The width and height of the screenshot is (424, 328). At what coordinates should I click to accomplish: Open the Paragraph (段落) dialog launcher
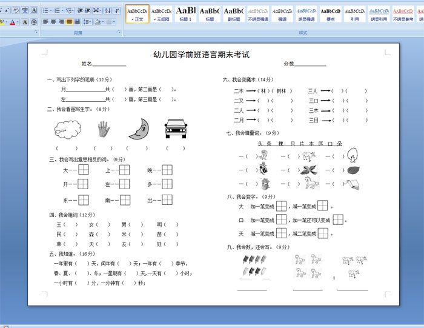coord(119,32)
